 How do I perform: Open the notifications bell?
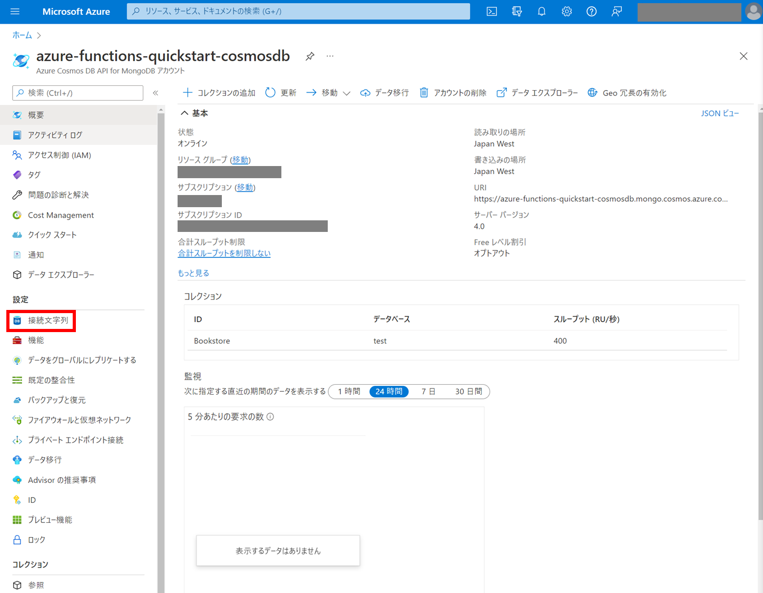[x=542, y=12]
